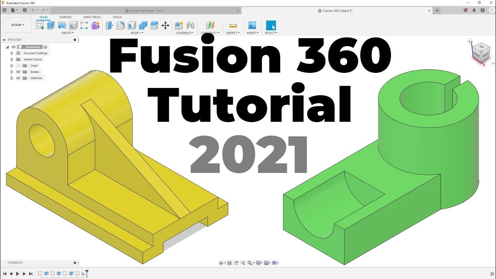
Task: Select the Revolve tool
Action: 62,26
